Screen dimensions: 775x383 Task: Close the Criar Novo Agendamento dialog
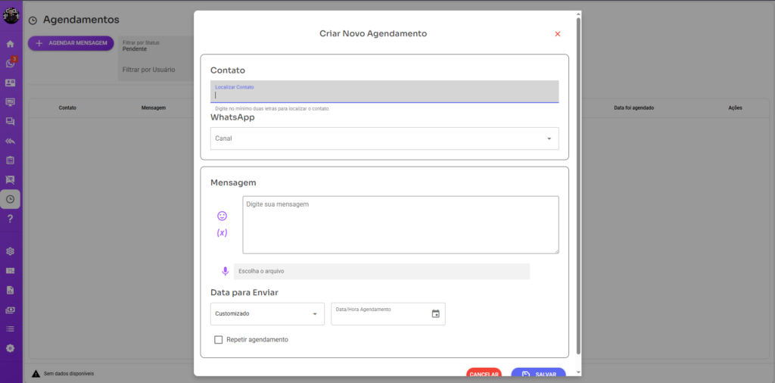point(558,34)
